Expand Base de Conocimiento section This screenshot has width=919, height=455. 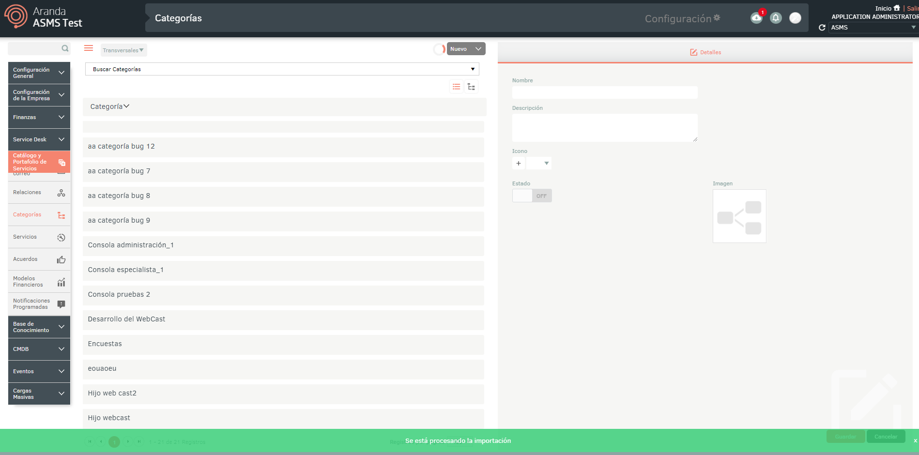click(x=39, y=327)
